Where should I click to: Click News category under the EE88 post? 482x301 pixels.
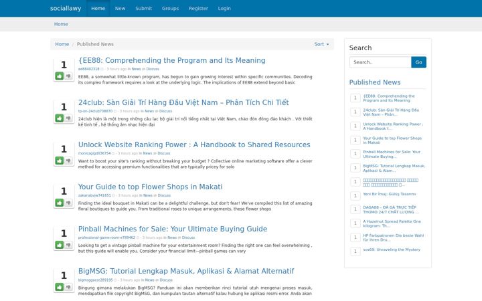(x=136, y=69)
